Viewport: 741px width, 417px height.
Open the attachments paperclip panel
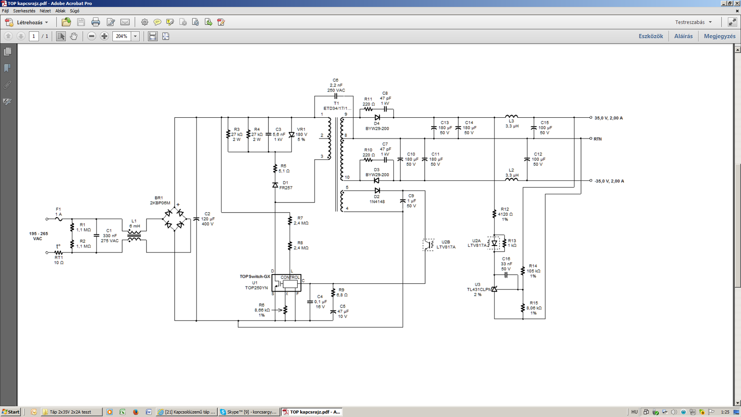click(7, 85)
